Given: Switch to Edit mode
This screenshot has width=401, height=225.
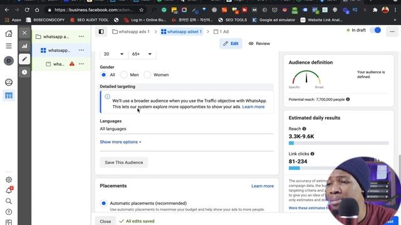Looking at the screenshot, I should (x=231, y=44).
